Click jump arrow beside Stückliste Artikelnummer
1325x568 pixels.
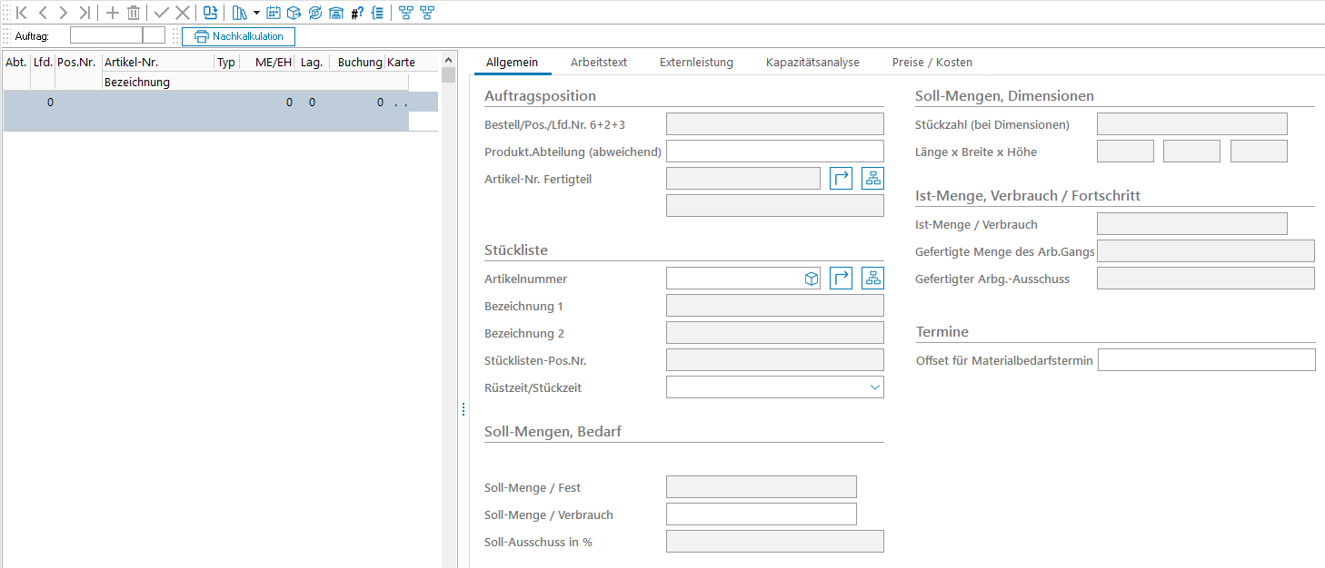(x=842, y=279)
